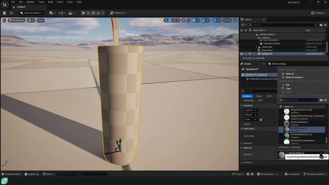Change the Perspective view type
The image size is (329, 185).
[16, 21]
